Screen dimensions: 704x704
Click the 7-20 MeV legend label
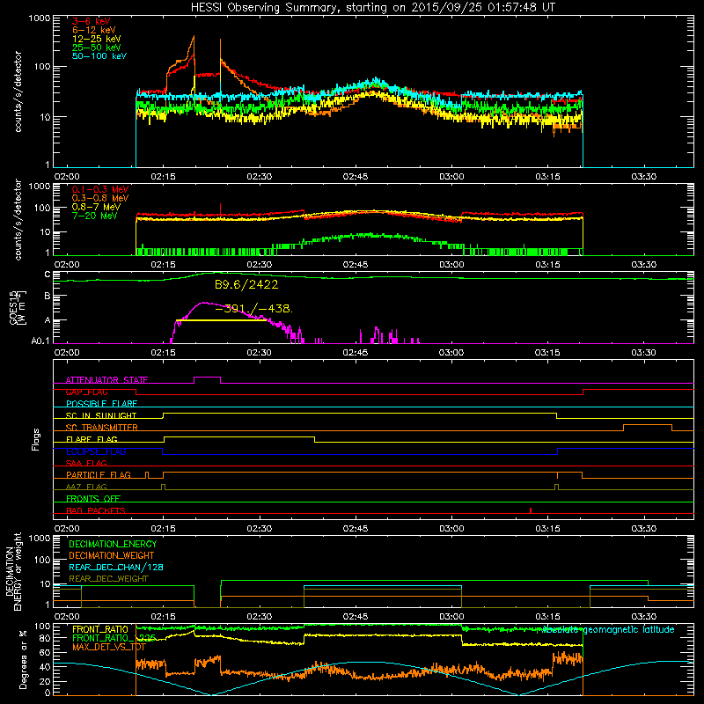tap(95, 216)
